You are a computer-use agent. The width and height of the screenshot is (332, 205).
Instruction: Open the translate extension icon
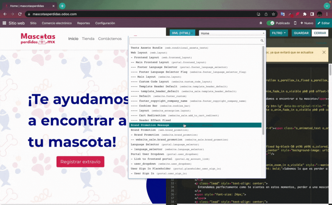pos(282,14)
